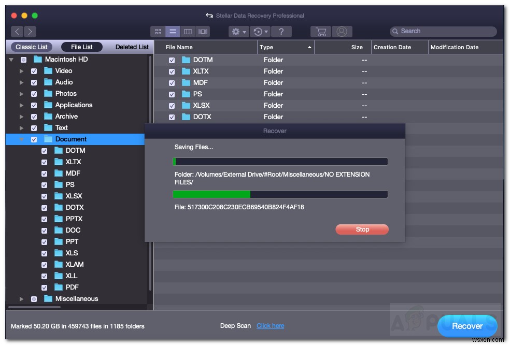Click the PDF folder icon in the tree
This screenshot has height=345, width=510.
point(59,287)
